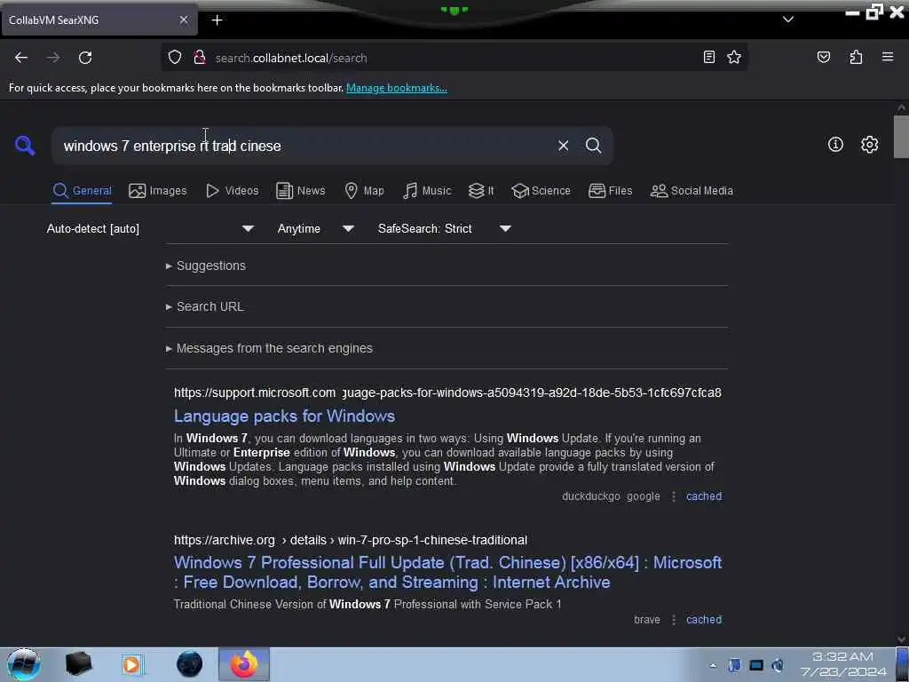List all tabs with the chevron
The image size is (909, 682).
(x=788, y=20)
